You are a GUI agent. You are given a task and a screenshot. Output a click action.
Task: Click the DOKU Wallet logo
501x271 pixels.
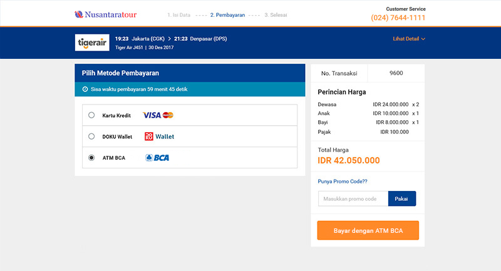[x=159, y=136]
